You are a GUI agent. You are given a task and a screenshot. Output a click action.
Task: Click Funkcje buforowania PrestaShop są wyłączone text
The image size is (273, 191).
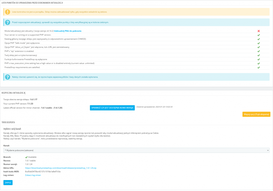coord(26,59)
